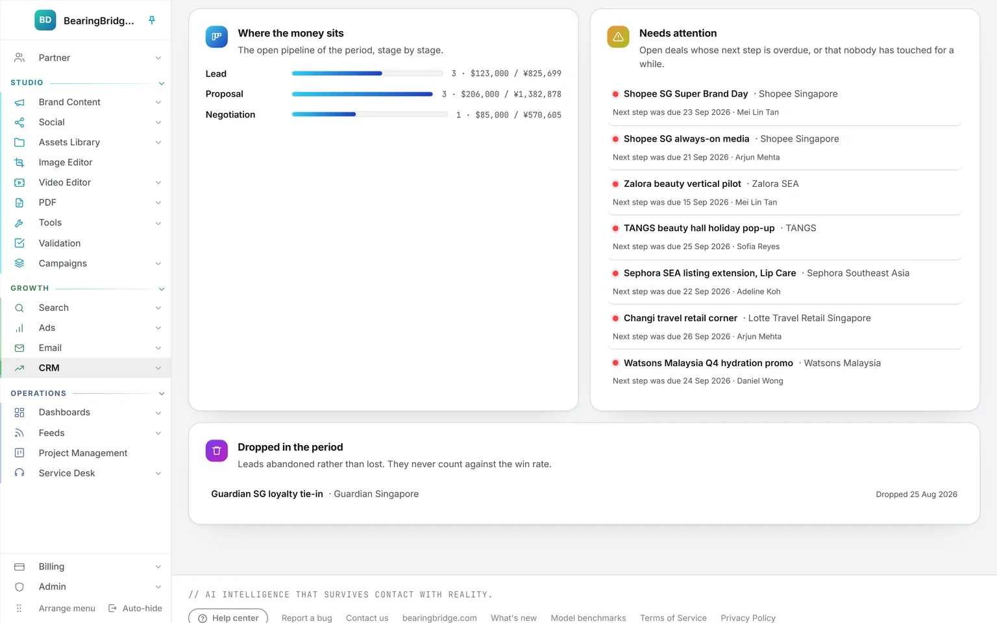Click the Tools wrench icon
The image size is (997, 623).
pos(19,223)
